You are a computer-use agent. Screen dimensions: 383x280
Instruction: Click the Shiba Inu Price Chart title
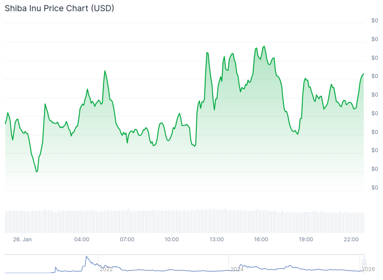pos(59,8)
